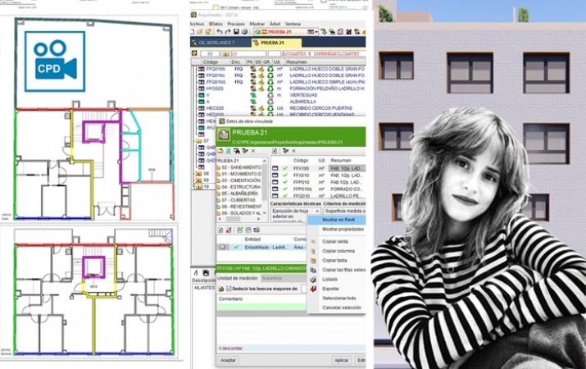Click the open folder icon in main toolbar
586x369 pixels.
click(200, 32)
